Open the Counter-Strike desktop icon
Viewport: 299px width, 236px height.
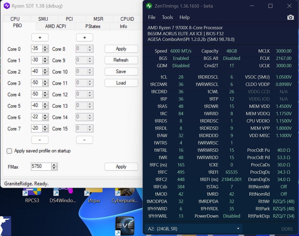[5, 226]
